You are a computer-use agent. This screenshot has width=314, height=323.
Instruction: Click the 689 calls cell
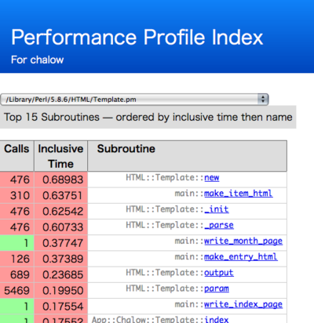[x=16, y=274]
